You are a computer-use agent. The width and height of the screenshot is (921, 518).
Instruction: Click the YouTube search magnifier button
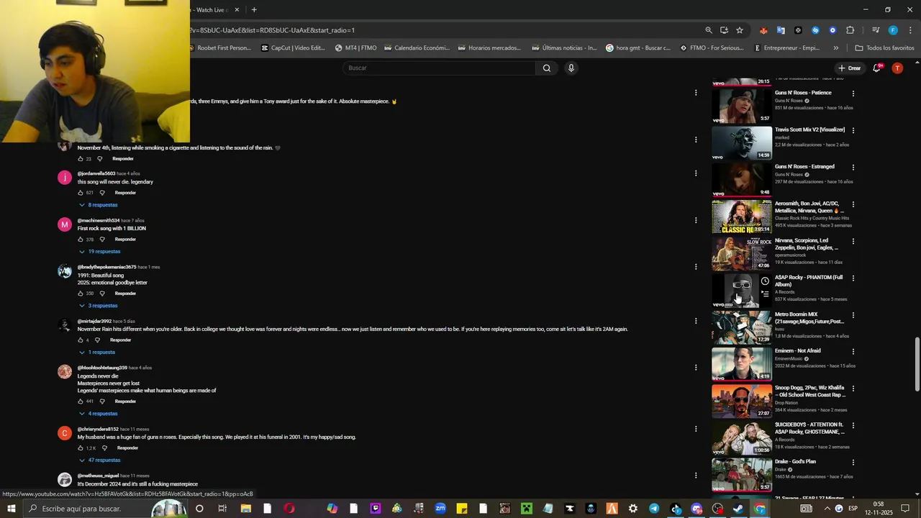point(547,68)
